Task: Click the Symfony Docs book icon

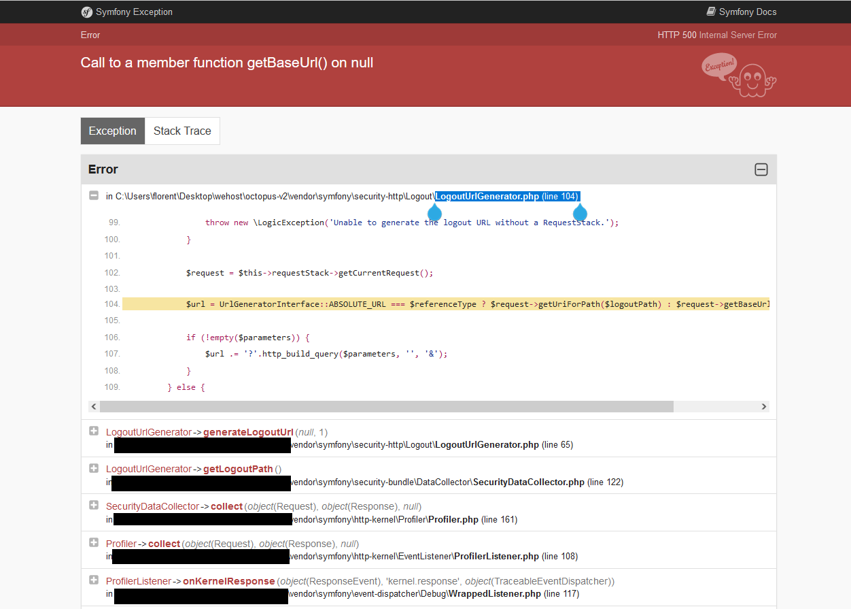Action: point(711,12)
